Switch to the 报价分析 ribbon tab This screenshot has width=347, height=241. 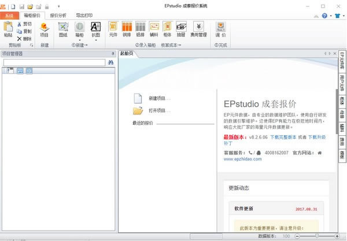click(58, 14)
